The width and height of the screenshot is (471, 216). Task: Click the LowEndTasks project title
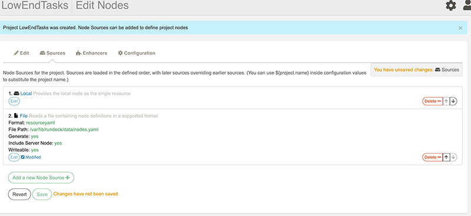[x=35, y=5]
